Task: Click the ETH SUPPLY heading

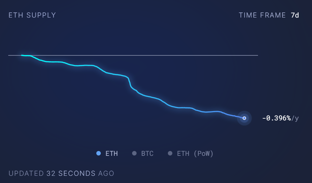Action: [32, 15]
